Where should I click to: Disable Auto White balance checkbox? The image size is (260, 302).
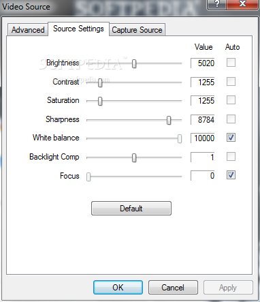tap(231, 138)
